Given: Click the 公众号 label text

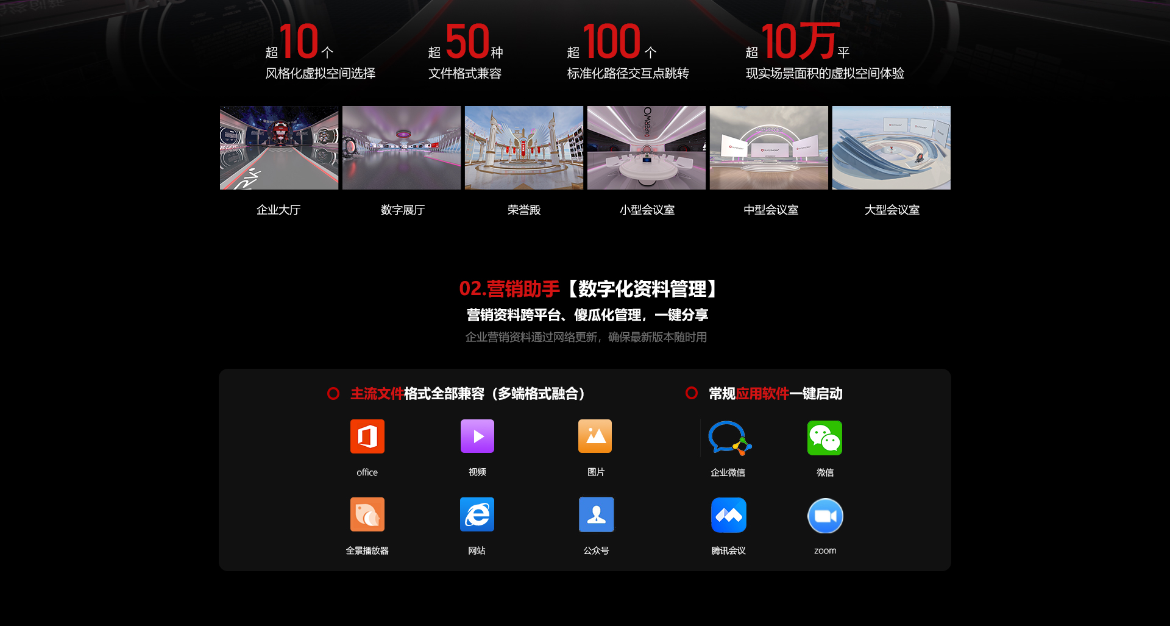Looking at the screenshot, I should tap(596, 550).
